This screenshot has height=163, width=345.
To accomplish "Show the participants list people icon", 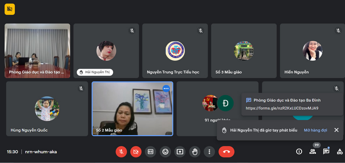I will [x=313, y=151].
